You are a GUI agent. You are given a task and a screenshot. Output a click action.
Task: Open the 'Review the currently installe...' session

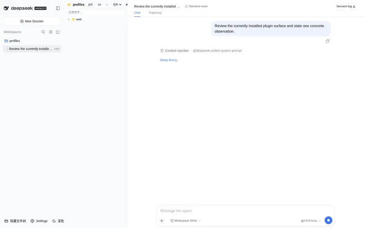tap(32, 49)
